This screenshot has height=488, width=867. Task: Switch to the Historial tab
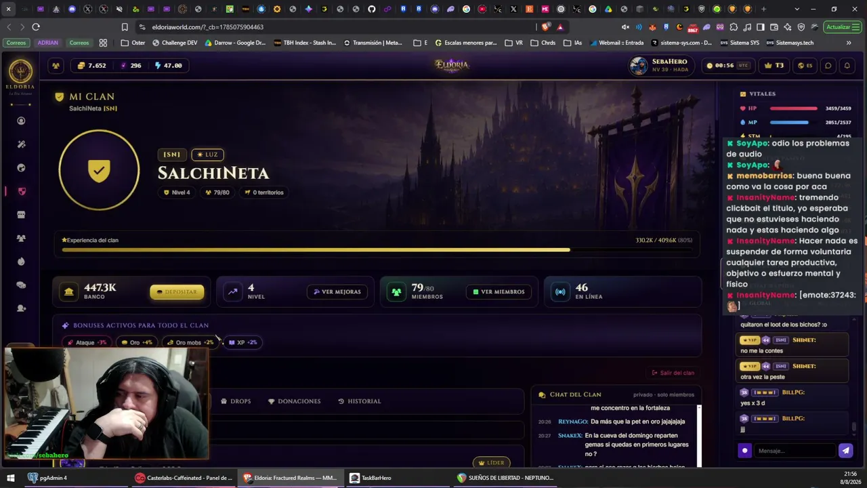360,401
